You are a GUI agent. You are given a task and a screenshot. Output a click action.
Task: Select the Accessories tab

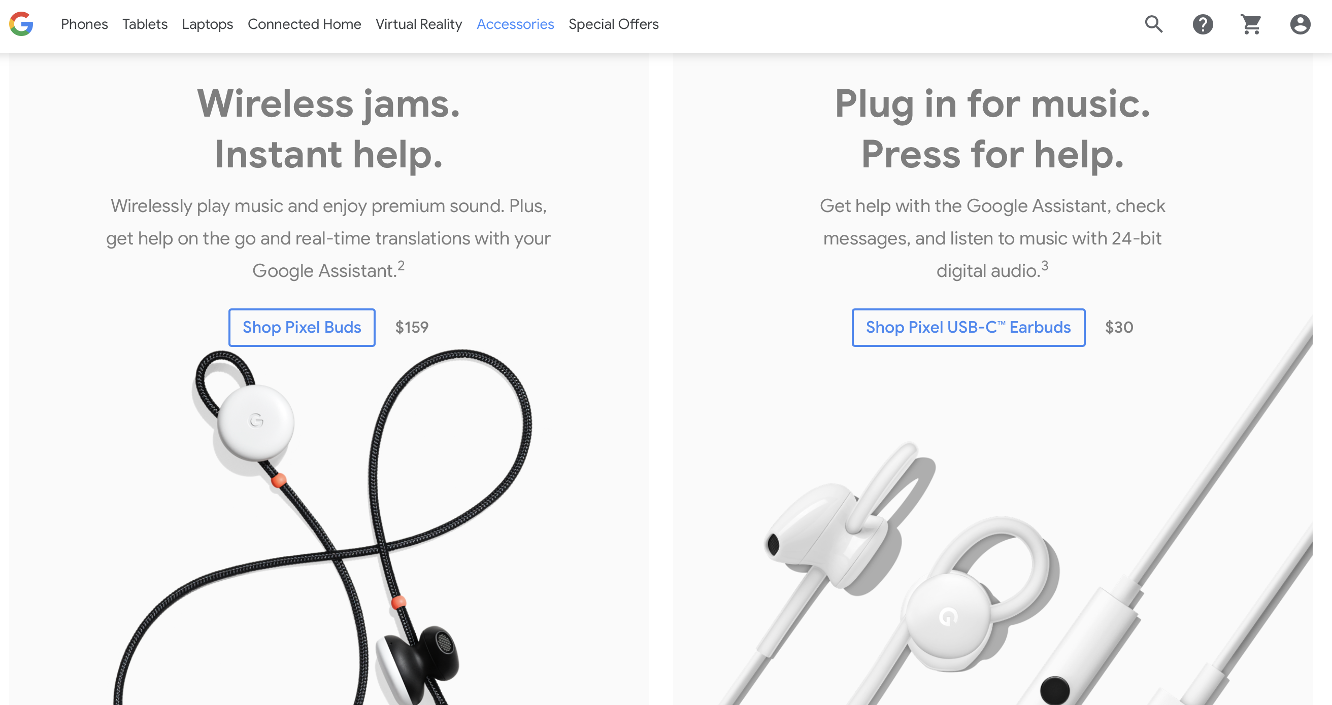[515, 24]
